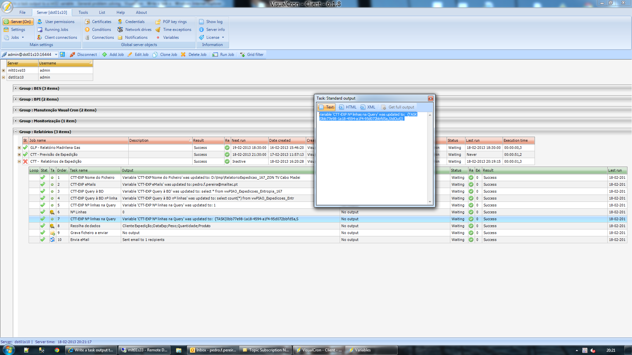The image size is (632, 355).
Task: Open Server info
Action: [x=212, y=30]
